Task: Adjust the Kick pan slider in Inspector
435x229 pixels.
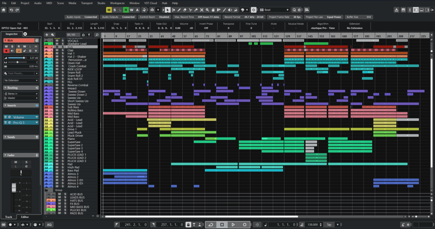Action: pos(17,62)
